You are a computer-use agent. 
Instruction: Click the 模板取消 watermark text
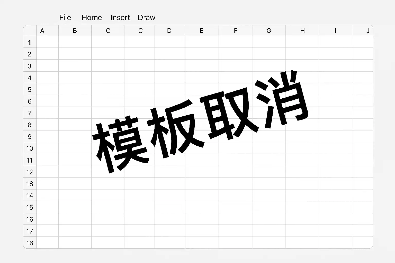pos(201,122)
